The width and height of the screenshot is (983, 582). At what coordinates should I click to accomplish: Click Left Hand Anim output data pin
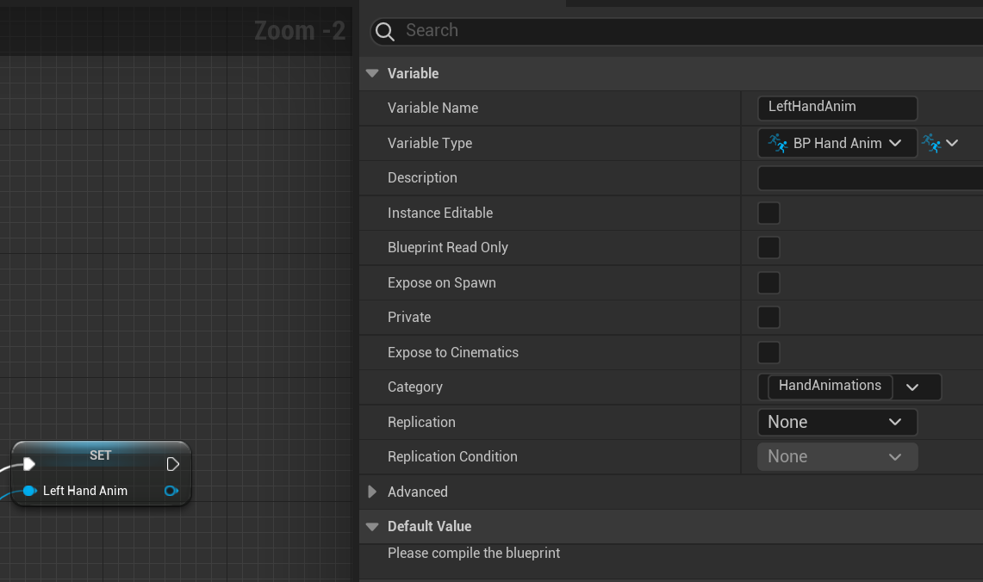point(171,491)
